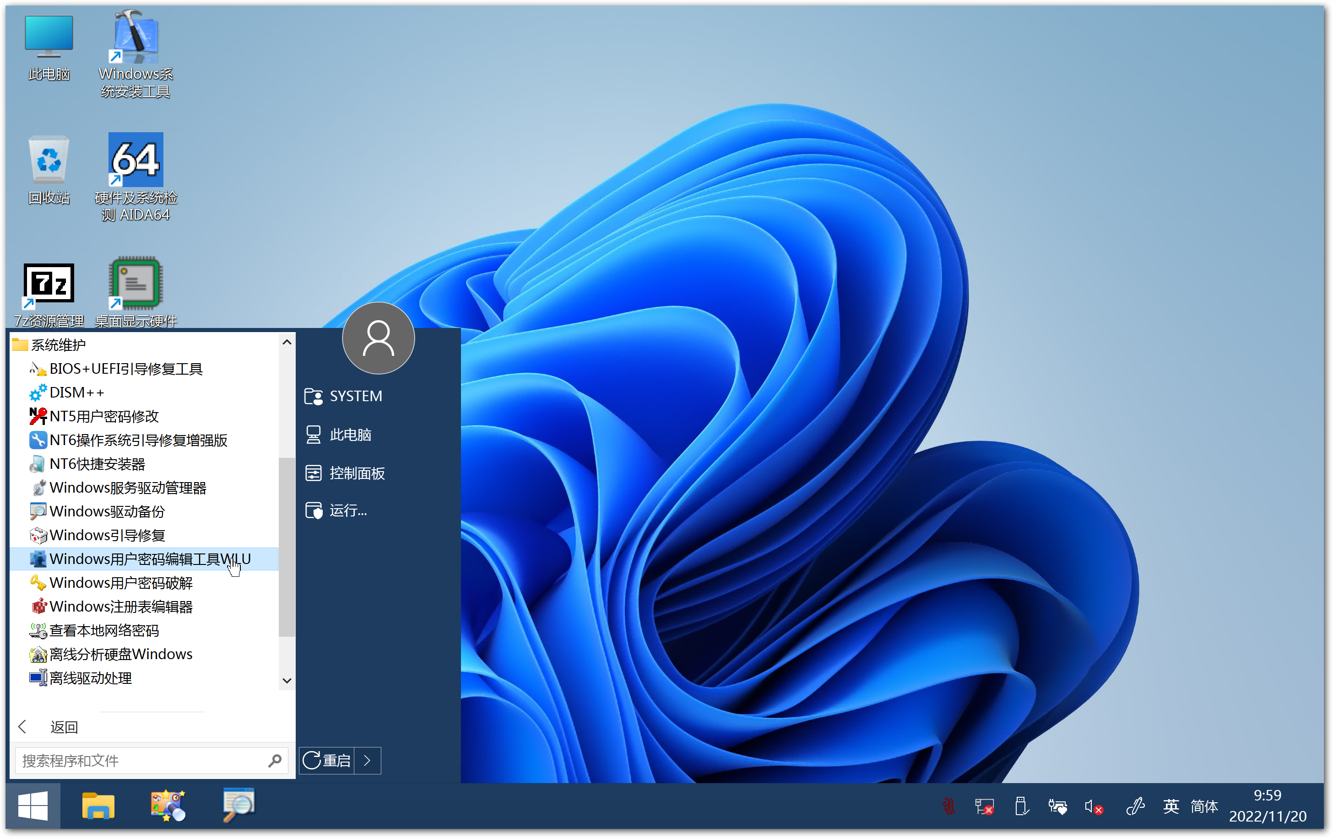Click the Windows Start button
The image size is (1333, 838).
click(33, 806)
